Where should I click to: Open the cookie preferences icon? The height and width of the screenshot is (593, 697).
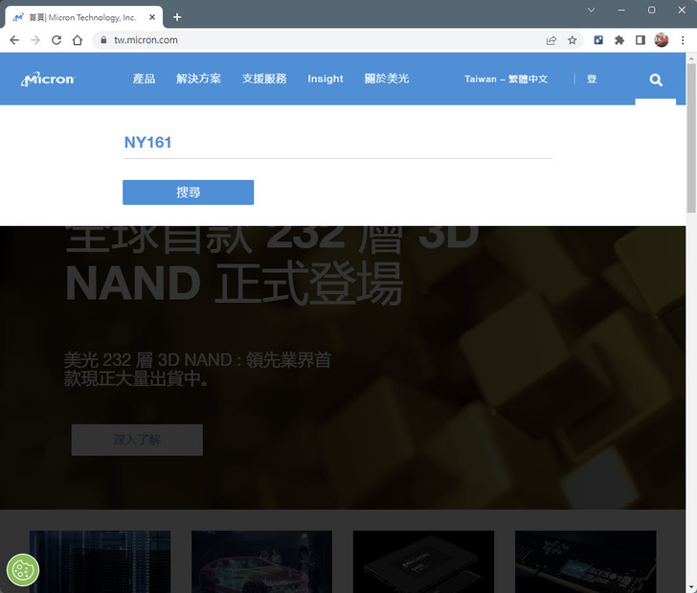pyautogui.click(x=23, y=570)
